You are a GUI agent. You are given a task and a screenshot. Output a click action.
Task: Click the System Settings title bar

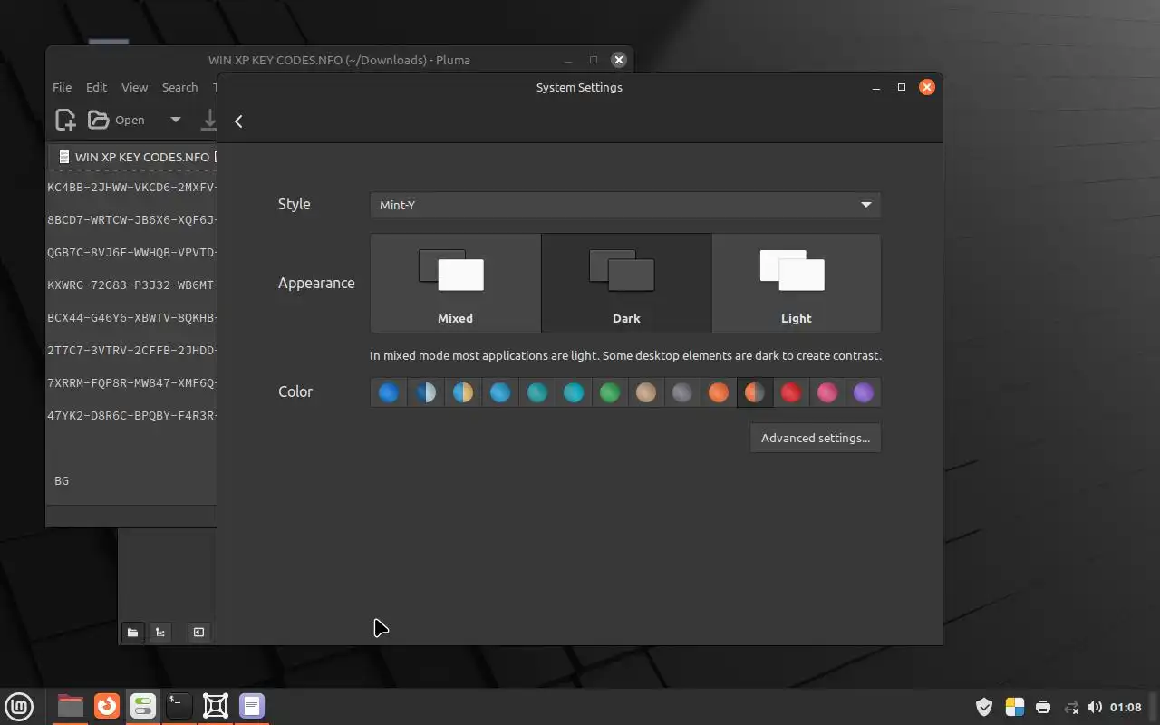pos(579,87)
